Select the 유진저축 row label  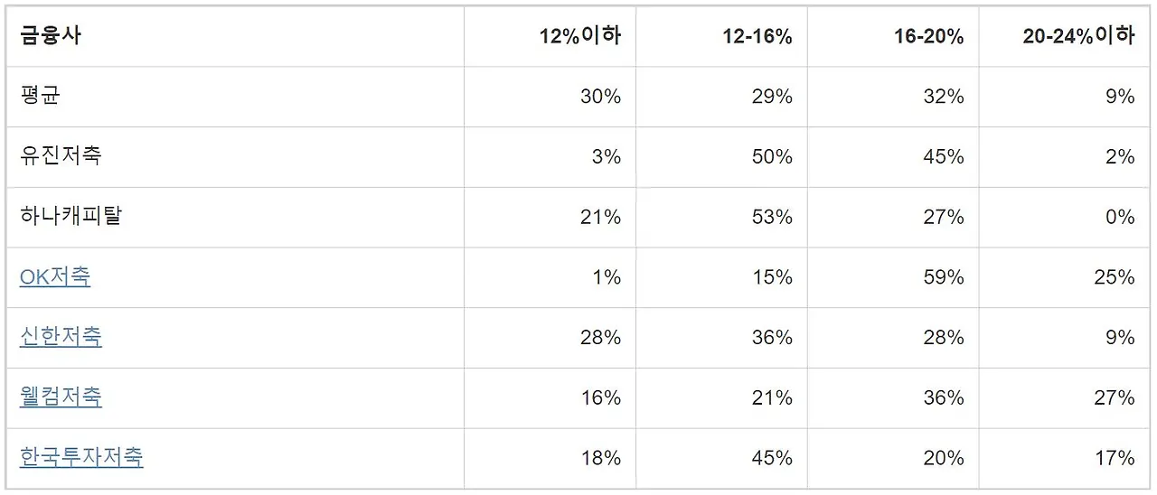pyautogui.click(x=61, y=156)
